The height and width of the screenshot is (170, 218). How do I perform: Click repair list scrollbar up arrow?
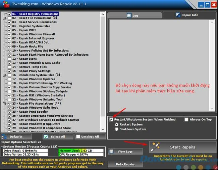[103, 14]
